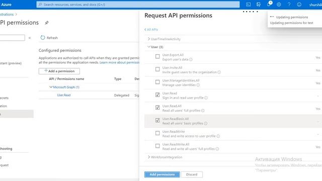Viewport: 322px width, 181px height.
Task: Open the registrations breadcrumb link
Action: point(7,15)
